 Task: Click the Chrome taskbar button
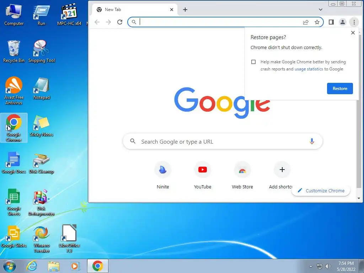pyautogui.click(x=98, y=266)
